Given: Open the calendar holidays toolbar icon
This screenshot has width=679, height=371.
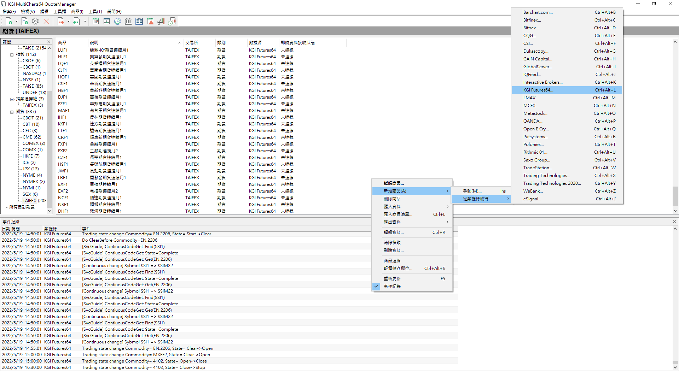Looking at the screenshot, I should (x=95, y=21).
